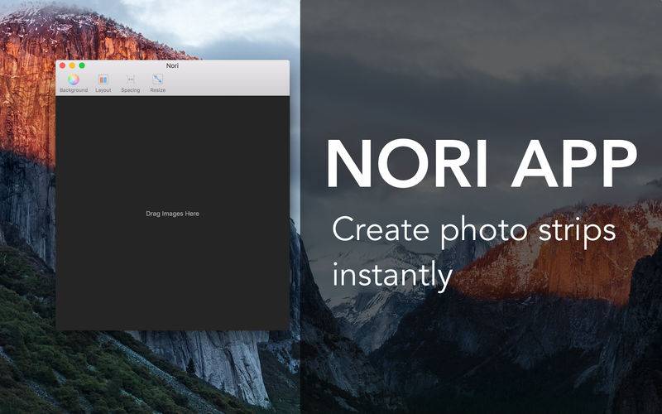662x414 pixels.
Task: Close the Nori window with red button
Action: click(x=63, y=65)
